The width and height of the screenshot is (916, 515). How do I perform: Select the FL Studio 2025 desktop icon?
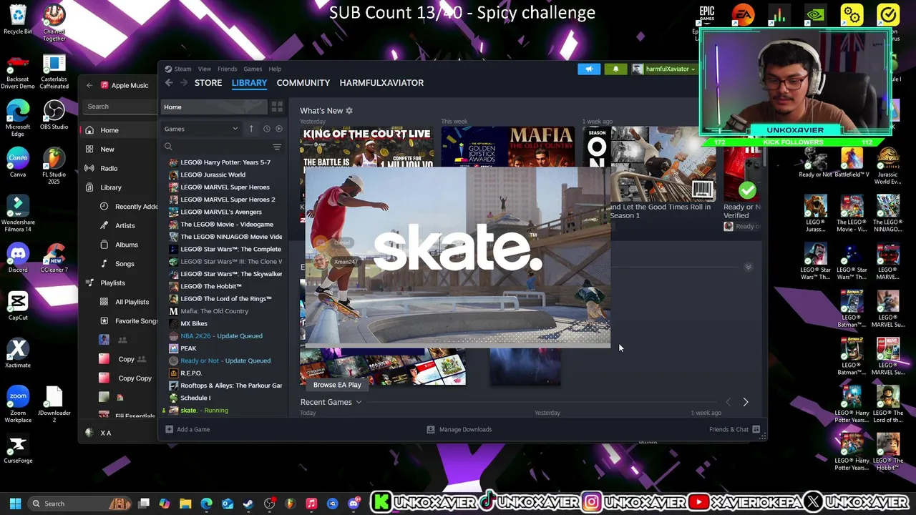54,166
